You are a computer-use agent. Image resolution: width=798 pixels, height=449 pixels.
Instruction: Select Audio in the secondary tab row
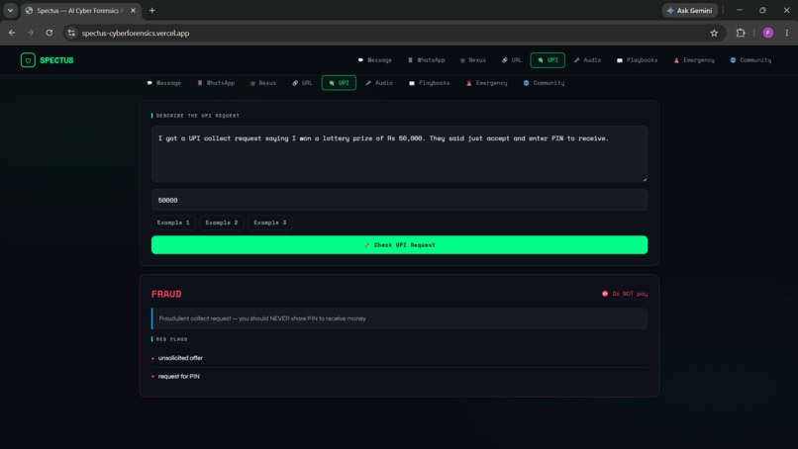[x=379, y=83]
